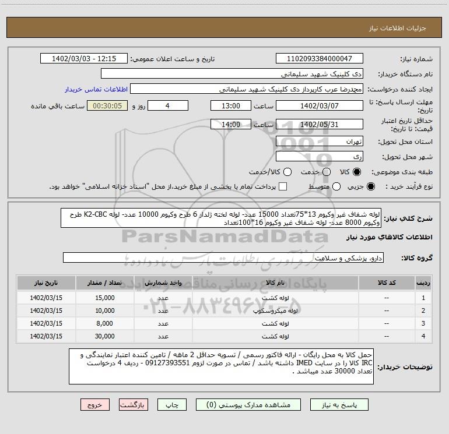Click item name لوله میکروسکوپ in row 2
This screenshot has width=449, height=434.
click(x=275, y=310)
